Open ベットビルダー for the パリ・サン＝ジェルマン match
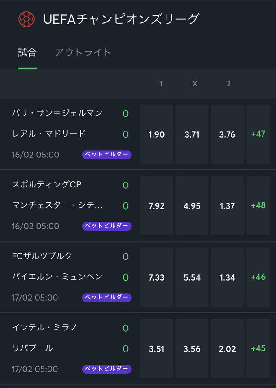Image resolution: width=276 pixels, height=388 pixels. pyautogui.click(x=107, y=155)
